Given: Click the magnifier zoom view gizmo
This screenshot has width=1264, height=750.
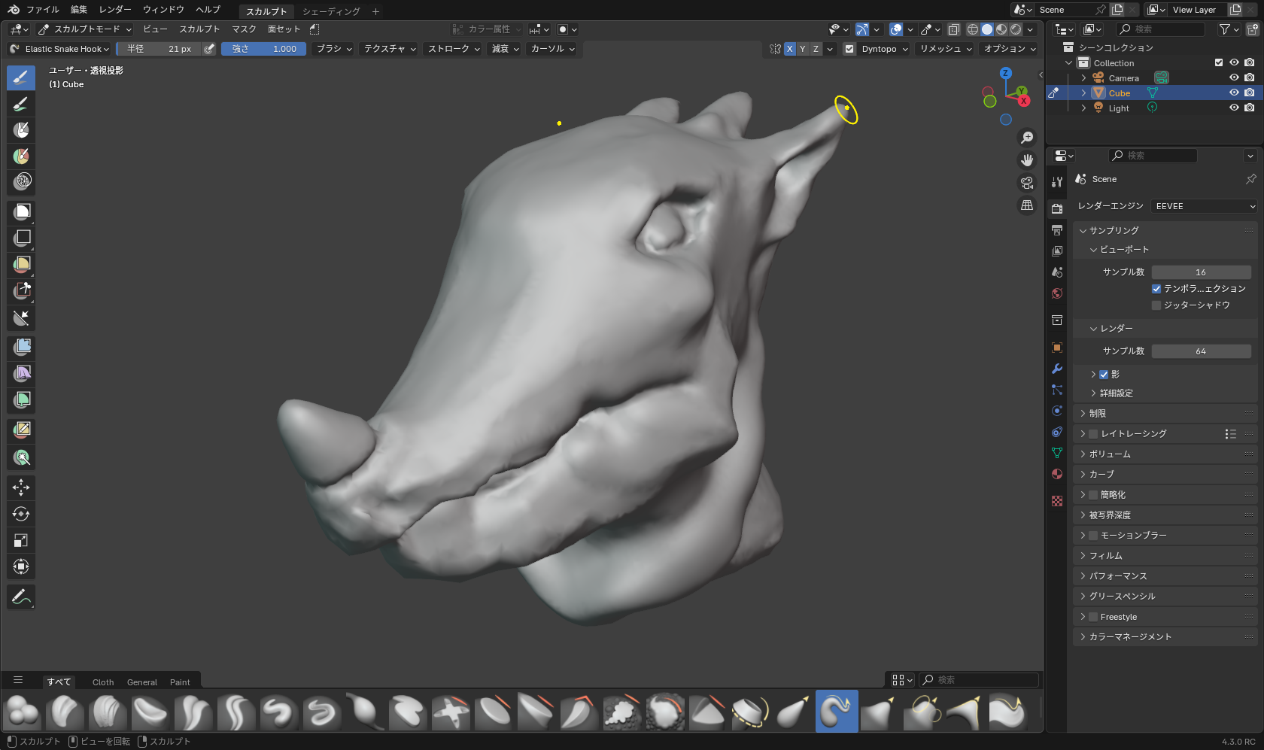Looking at the screenshot, I should 1027,138.
